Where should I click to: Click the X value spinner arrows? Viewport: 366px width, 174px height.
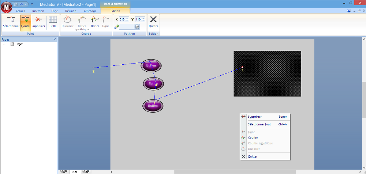pyautogui.click(x=127, y=19)
